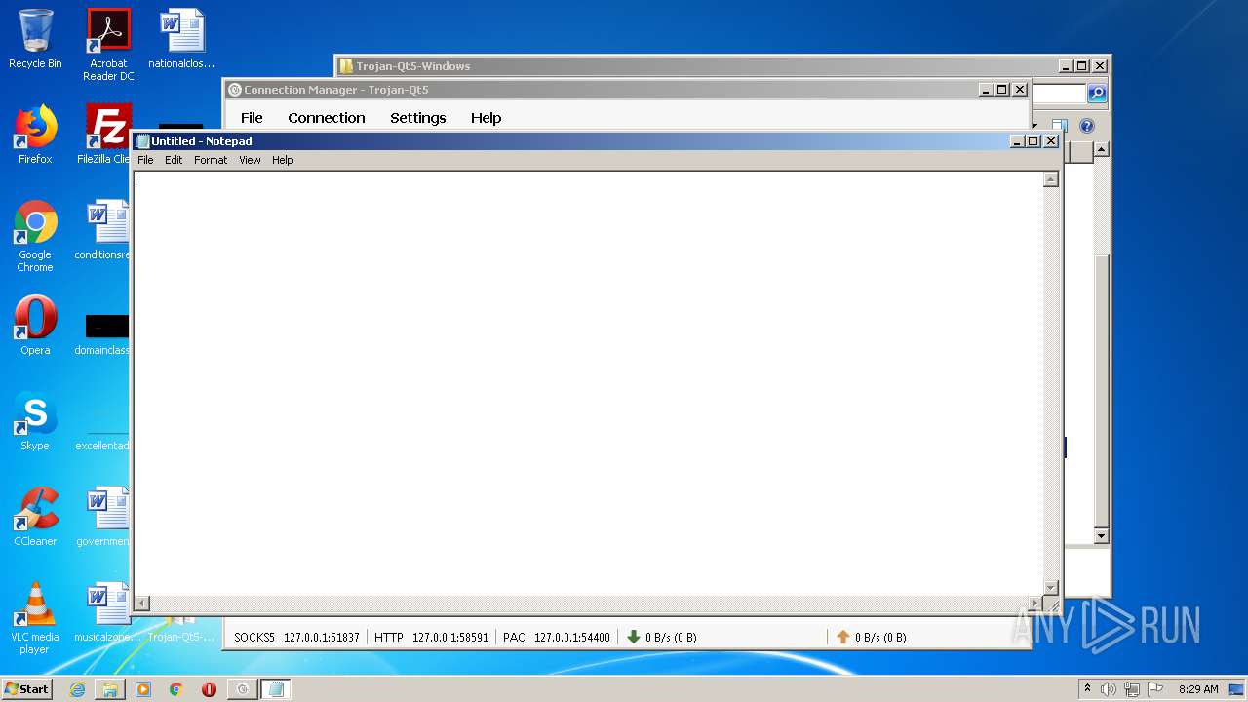Launch CCleaner desktop shortcut

[x=35, y=517]
